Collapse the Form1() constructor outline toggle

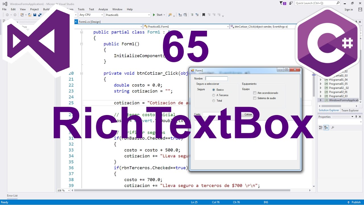pos(82,44)
